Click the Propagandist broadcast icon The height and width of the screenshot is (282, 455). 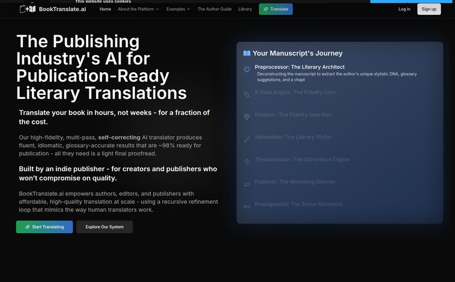247,206
